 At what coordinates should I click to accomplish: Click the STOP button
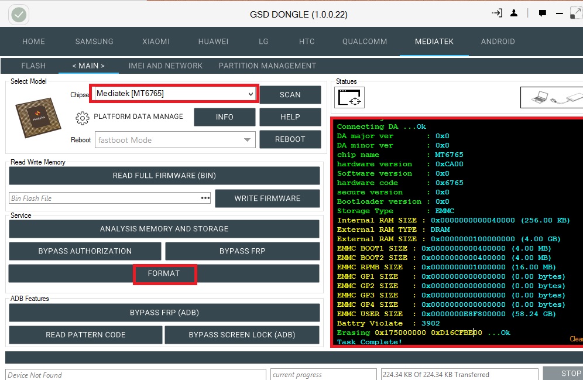coord(563,374)
